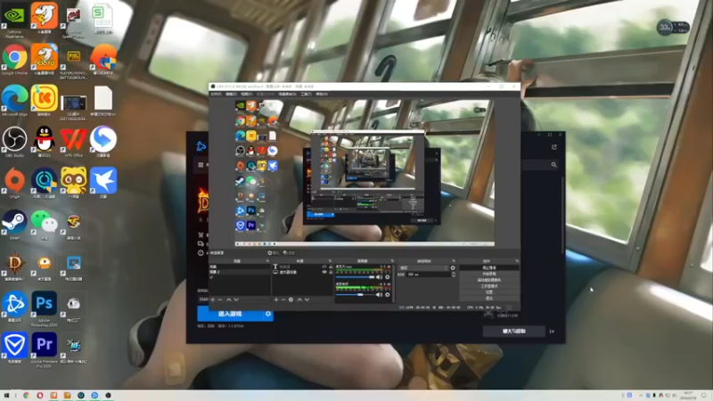Move the source up in the Sources list

[x=299, y=299]
